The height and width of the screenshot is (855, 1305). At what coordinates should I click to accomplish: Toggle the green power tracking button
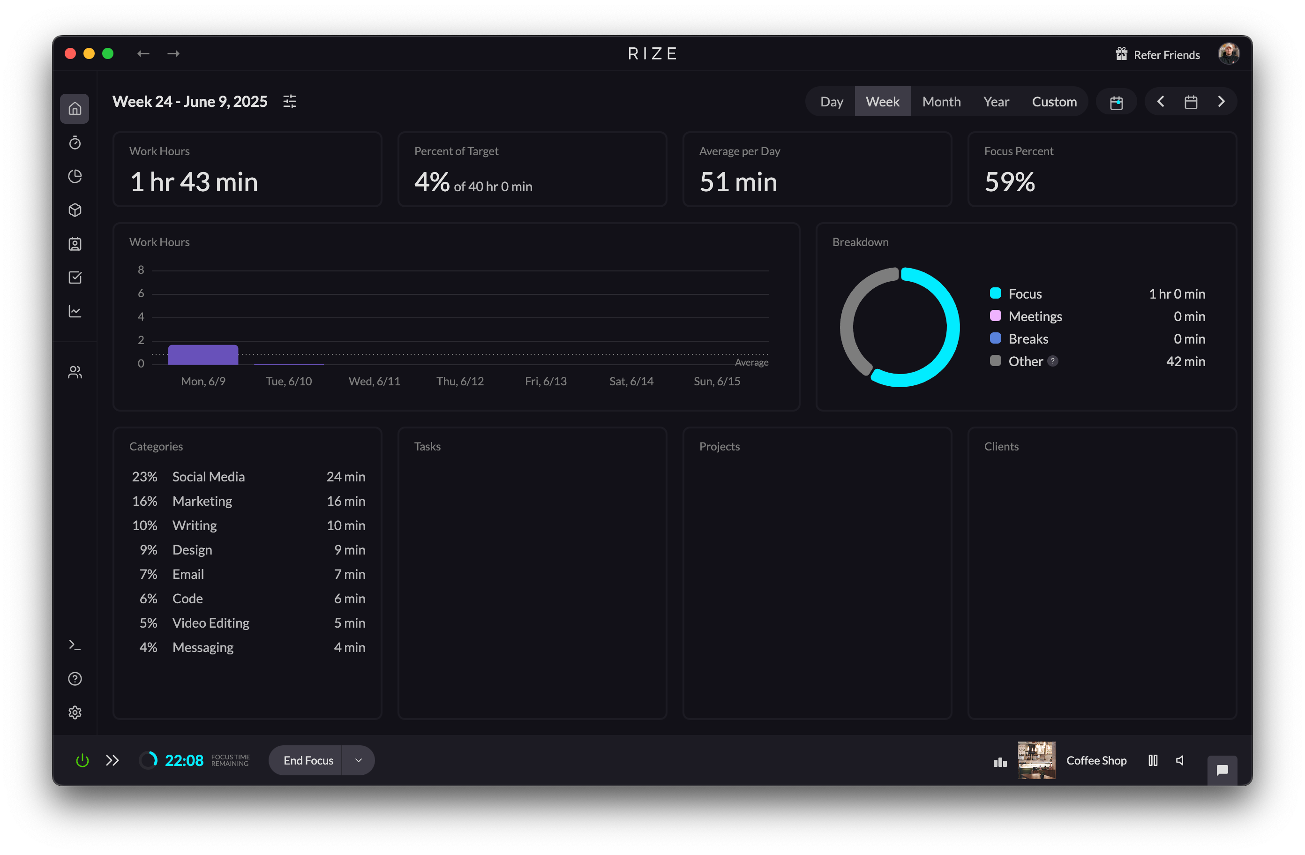(82, 760)
